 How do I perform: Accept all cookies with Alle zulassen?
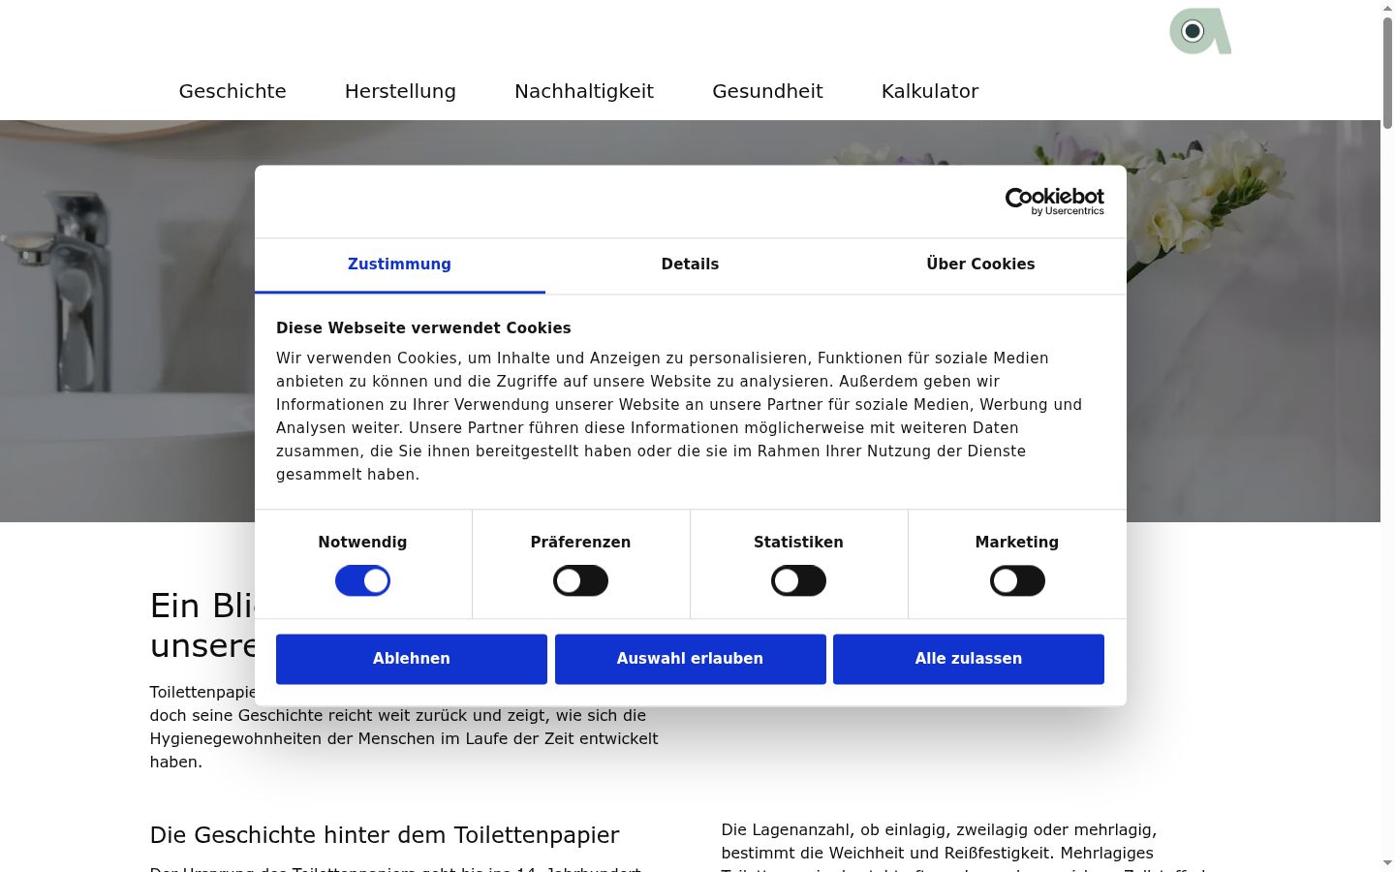coord(969,659)
